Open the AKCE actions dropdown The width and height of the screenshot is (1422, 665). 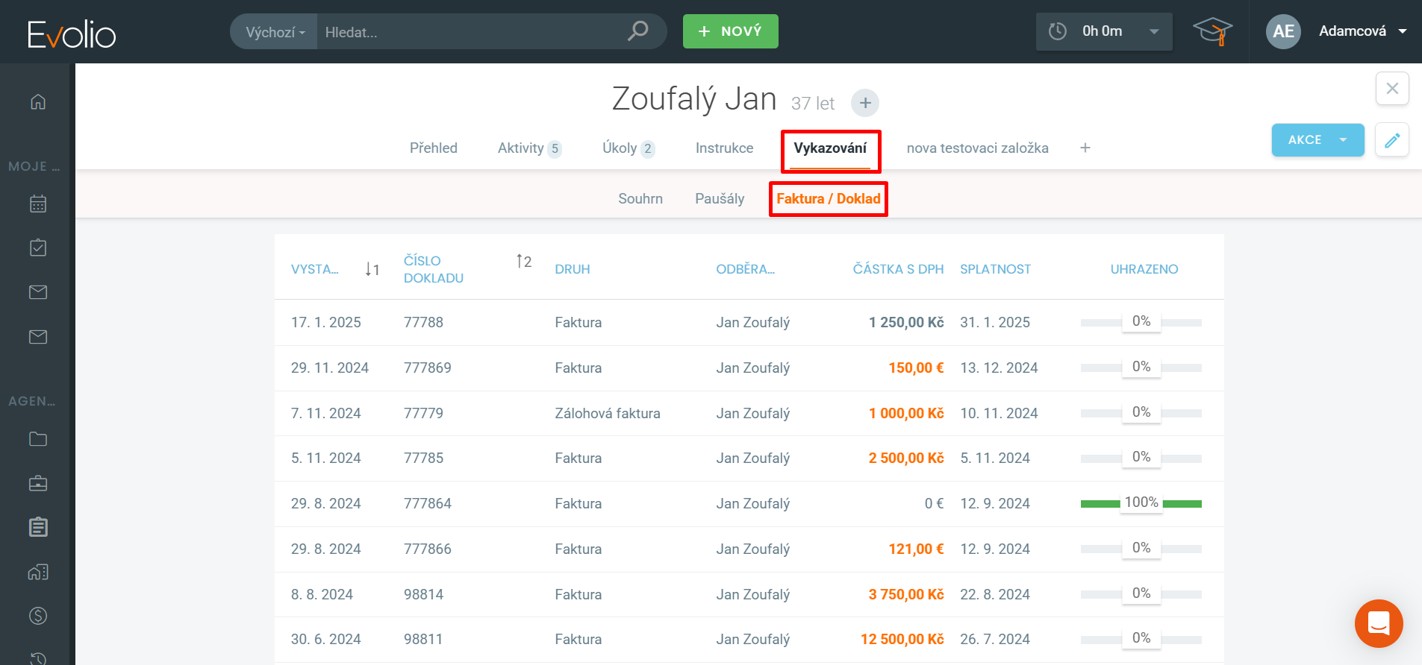(1317, 140)
